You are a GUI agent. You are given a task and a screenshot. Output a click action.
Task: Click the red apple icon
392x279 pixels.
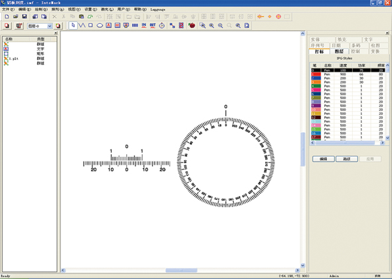pos(192,25)
